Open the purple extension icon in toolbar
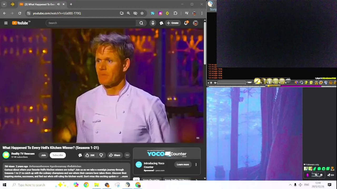 pos(160,13)
